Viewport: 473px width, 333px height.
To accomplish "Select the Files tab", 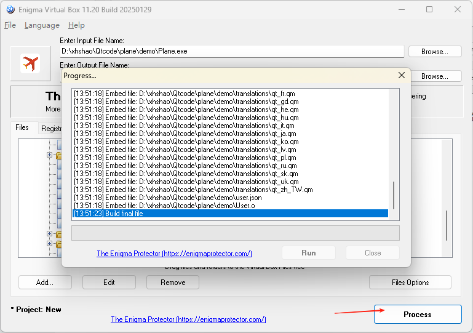I will coord(22,127).
